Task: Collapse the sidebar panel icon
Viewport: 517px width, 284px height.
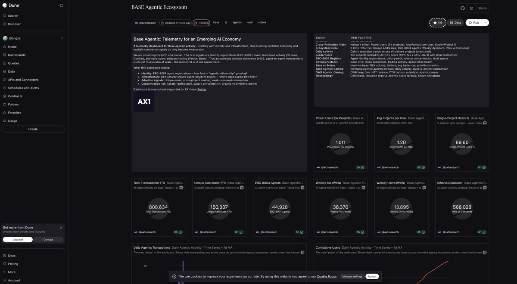Action: coord(61,5)
